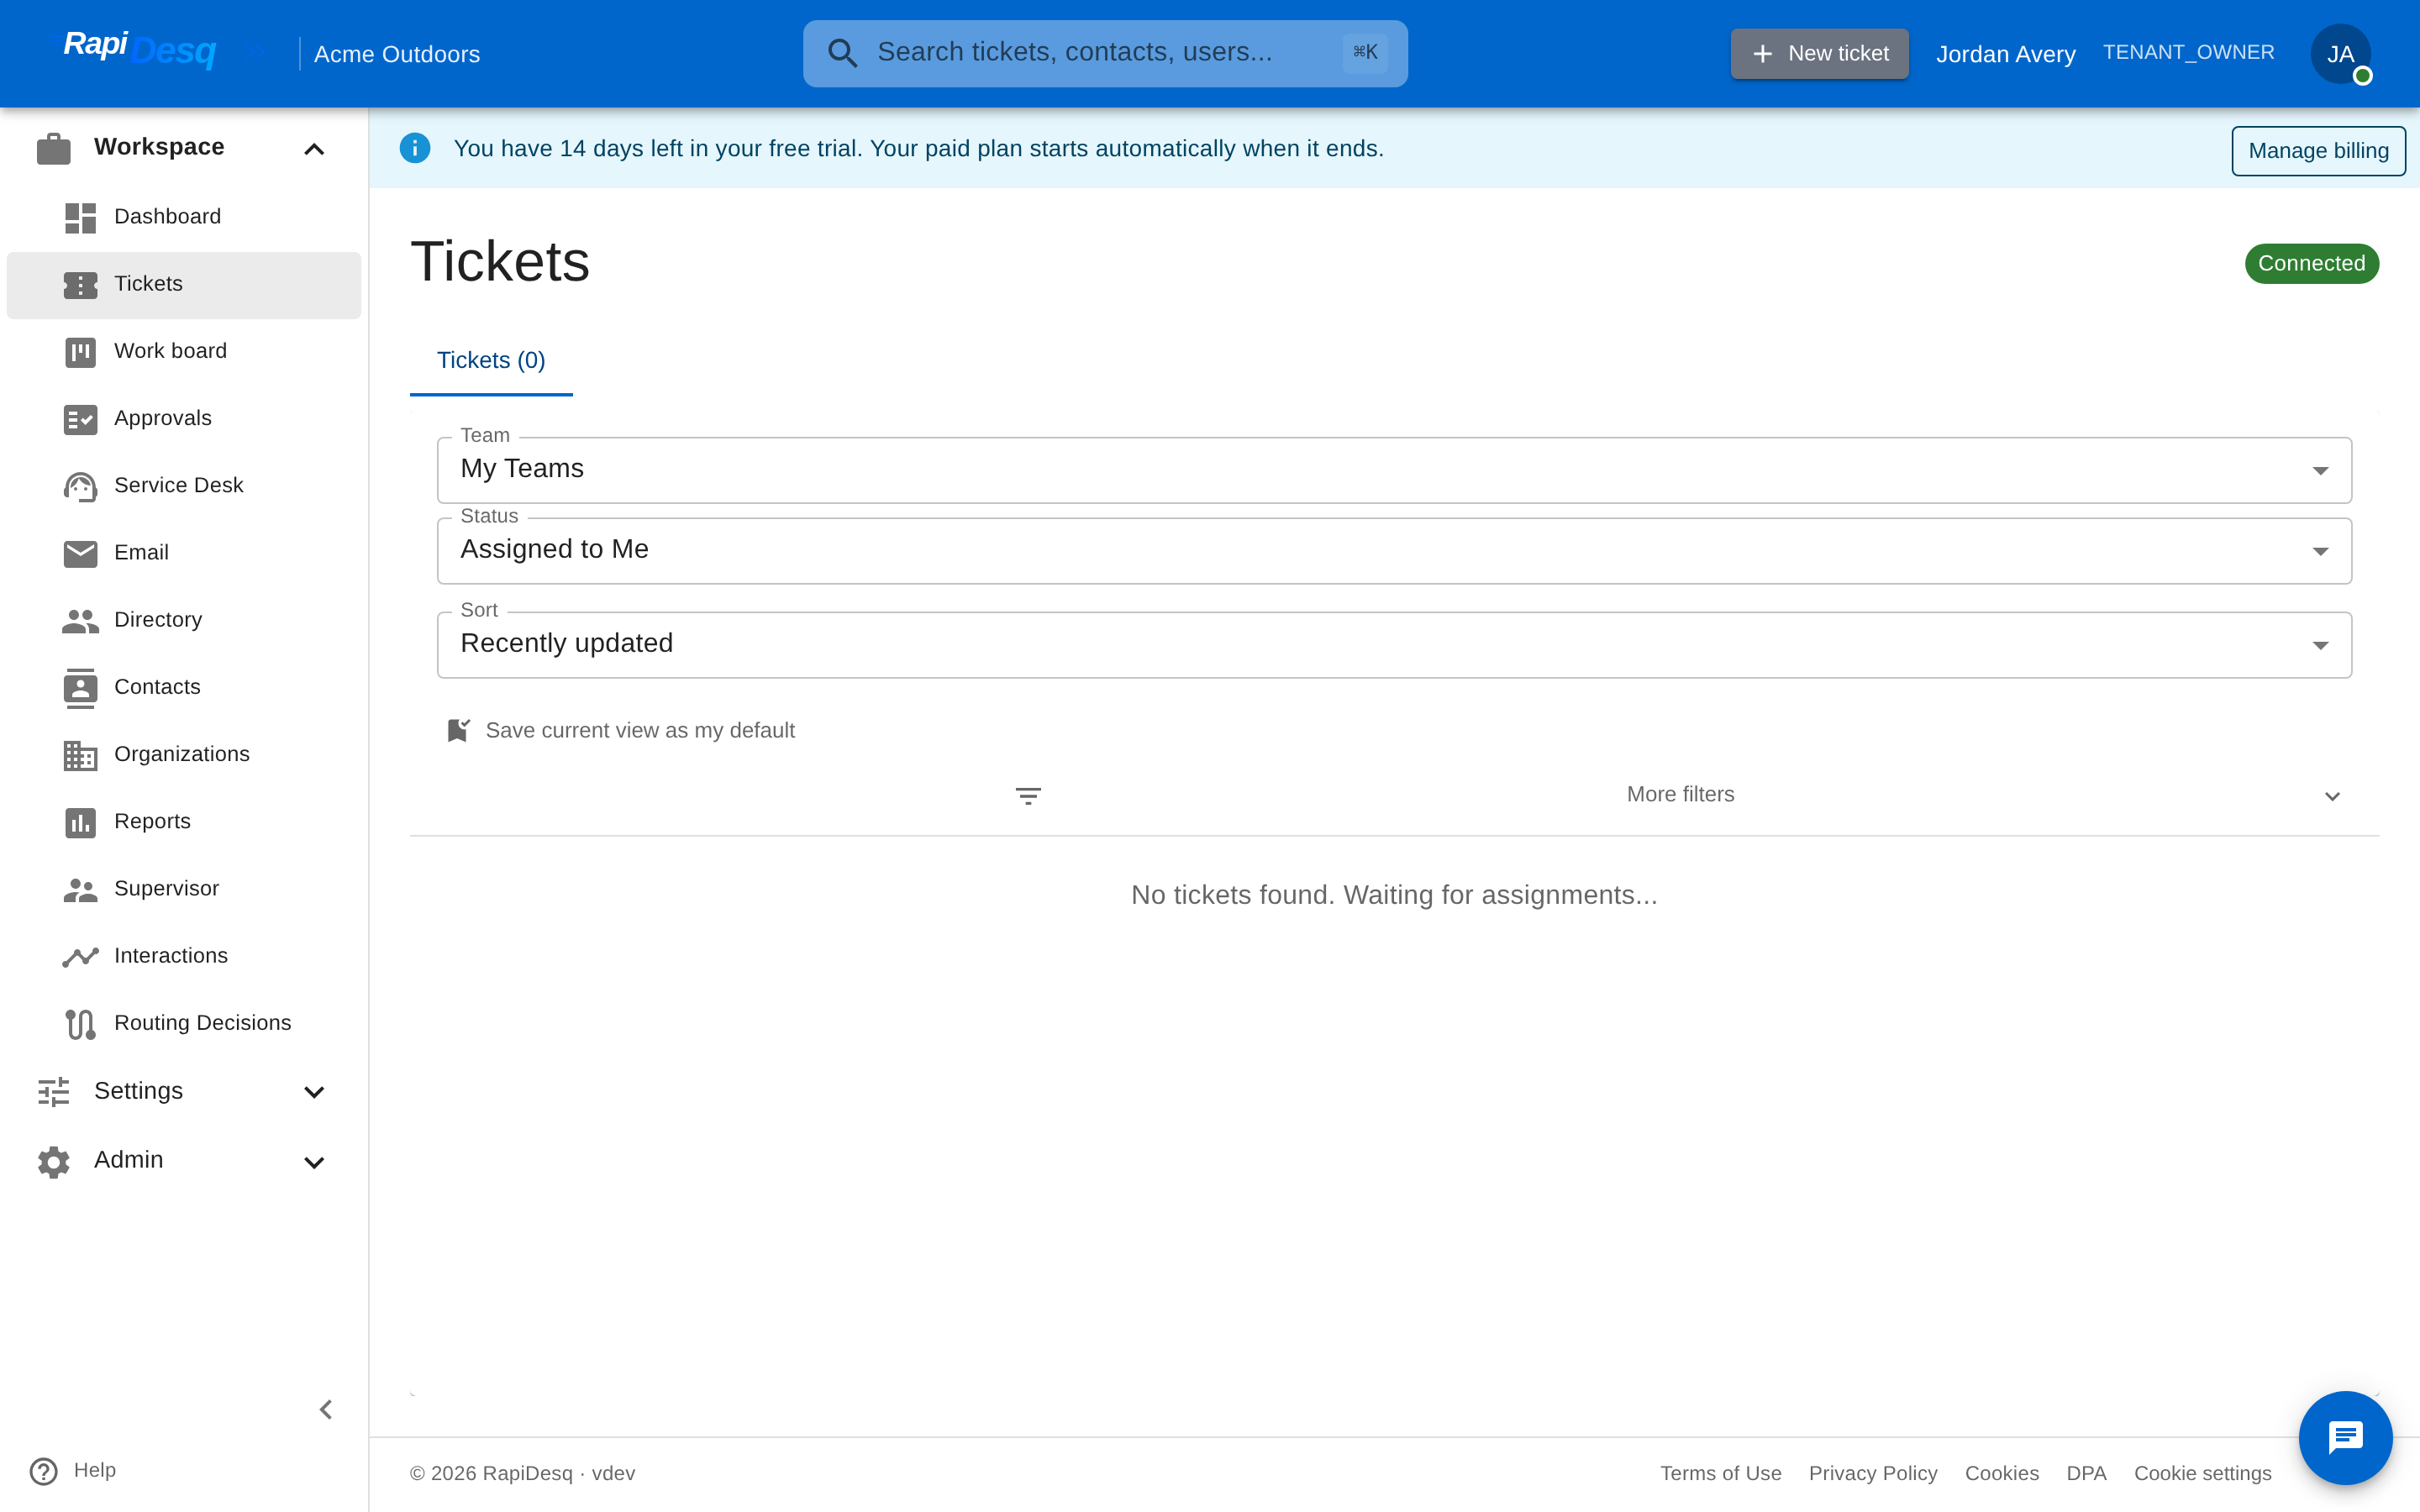Save current view as my default
Image resolution: width=2420 pixels, height=1512 pixels.
coord(620,731)
